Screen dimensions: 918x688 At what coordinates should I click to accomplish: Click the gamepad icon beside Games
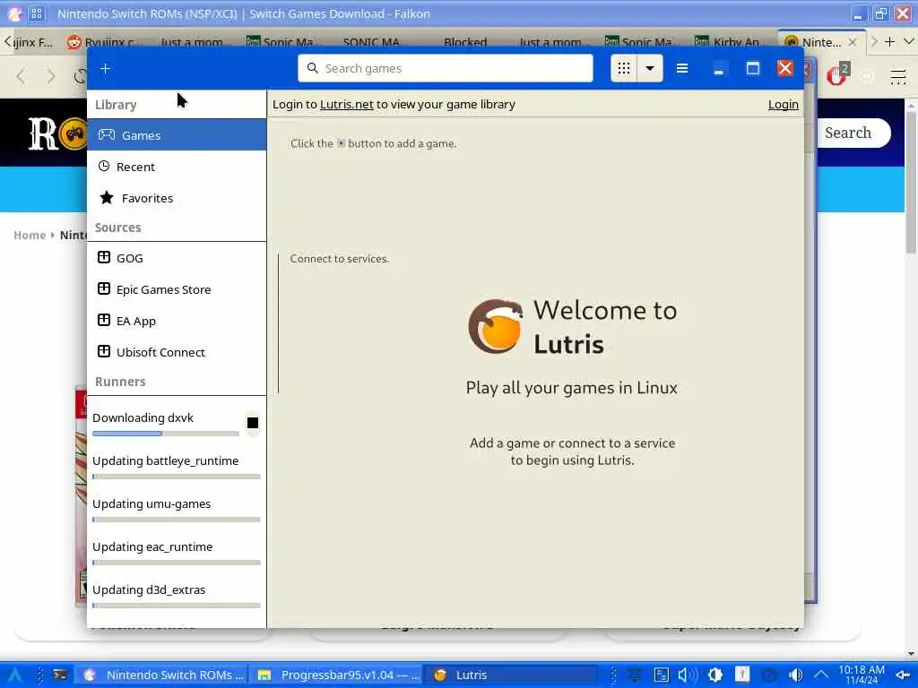[107, 135]
